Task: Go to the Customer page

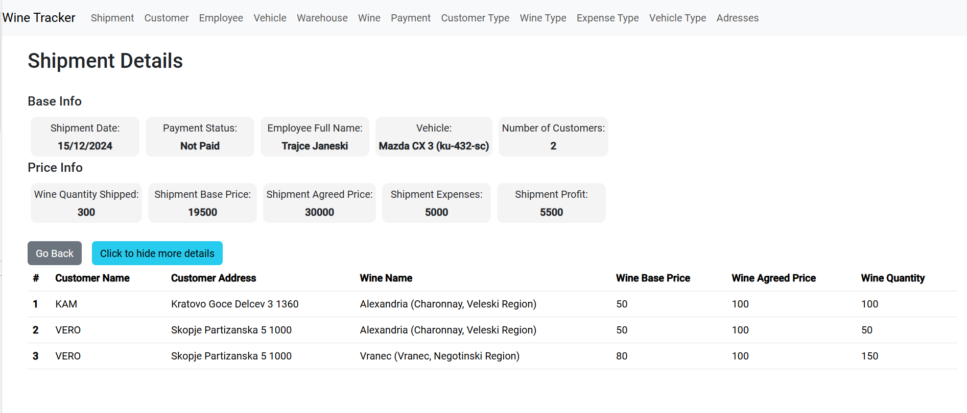Action: pyautogui.click(x=166, y=18)
